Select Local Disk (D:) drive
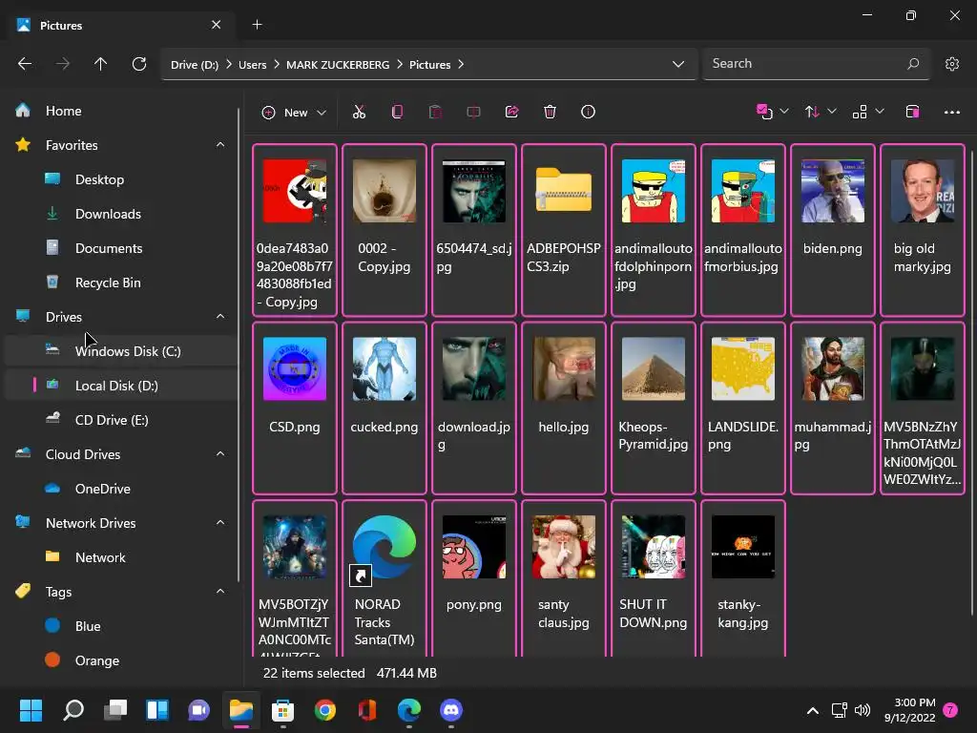The image size is (977, 733). tap(119, 386)
